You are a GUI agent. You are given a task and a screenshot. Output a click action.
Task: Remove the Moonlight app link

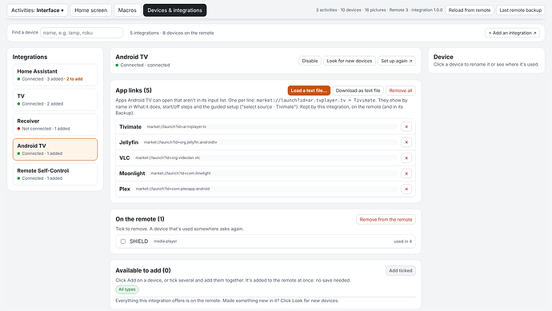click(x=406, y=173)
